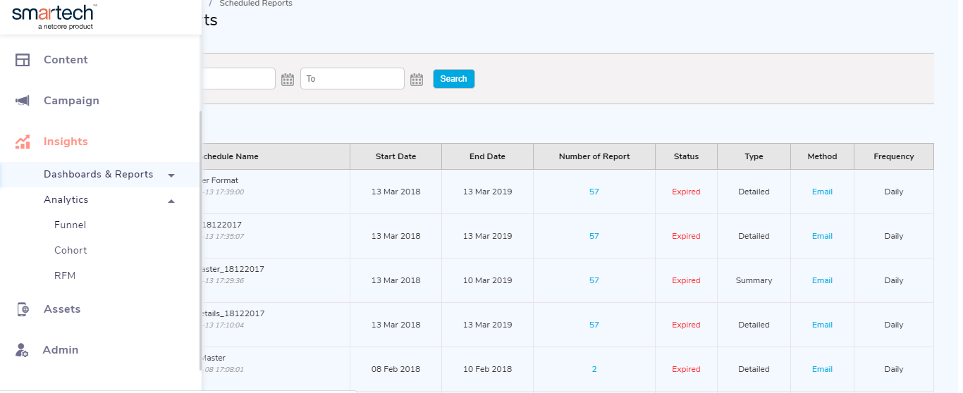Image resolution: width=963 pixels, height=393 pixels.
Task: Click the End Date column header
Action: [x=487, y=156]
